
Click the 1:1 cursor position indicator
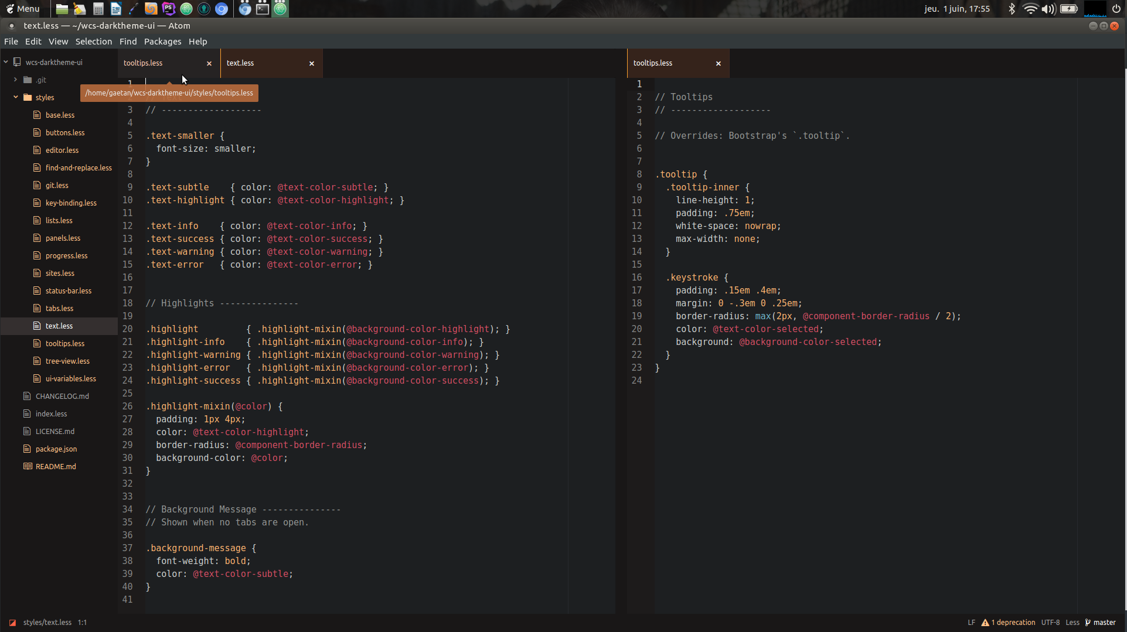82,623
